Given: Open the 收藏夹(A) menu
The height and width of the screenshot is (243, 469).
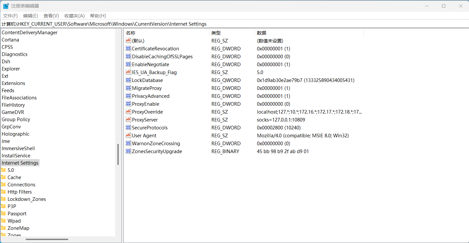Looking at the screenshot, I should [75, 16].
